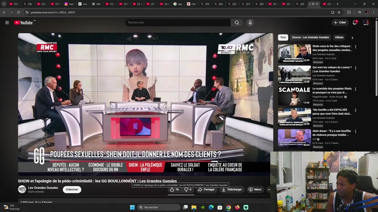Open the browser tab search dropdown
This screenshot has height=212, width=378.
4,4
